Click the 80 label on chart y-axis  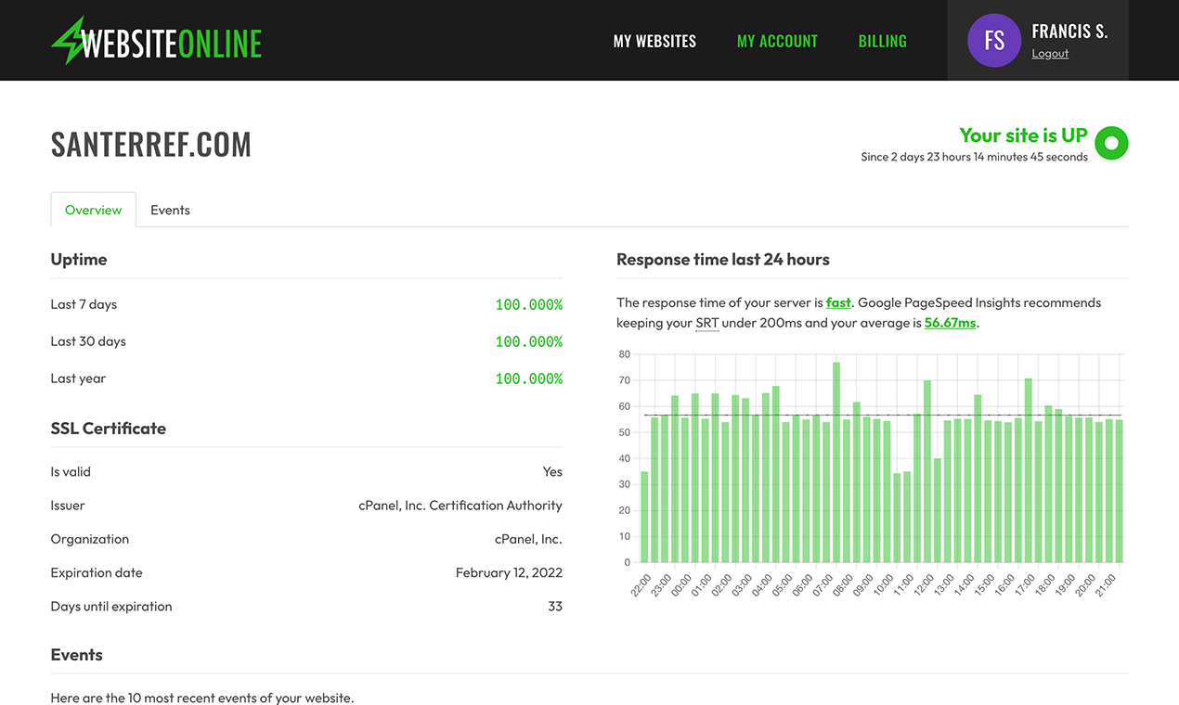coord(624,354)
